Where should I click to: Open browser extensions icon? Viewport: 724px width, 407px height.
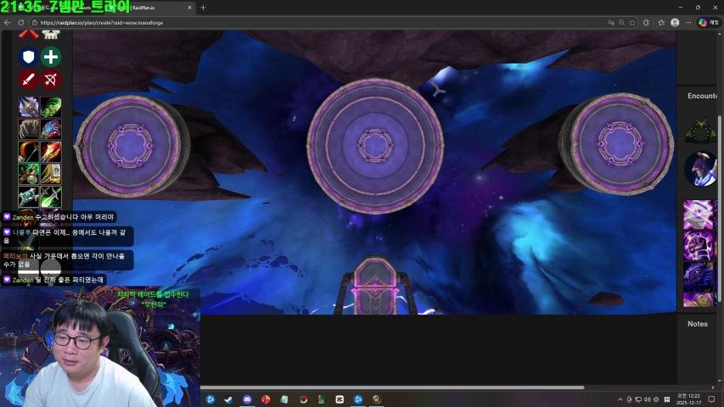coord(646,23)
